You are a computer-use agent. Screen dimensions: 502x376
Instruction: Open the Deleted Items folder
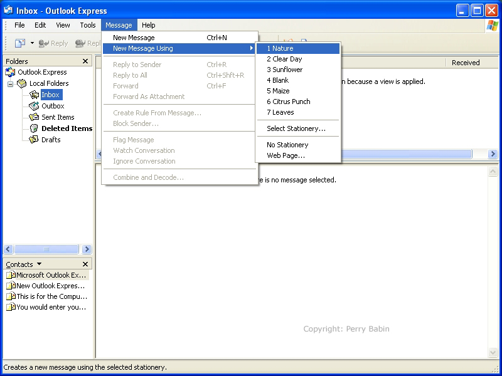[x=66, y=128]
